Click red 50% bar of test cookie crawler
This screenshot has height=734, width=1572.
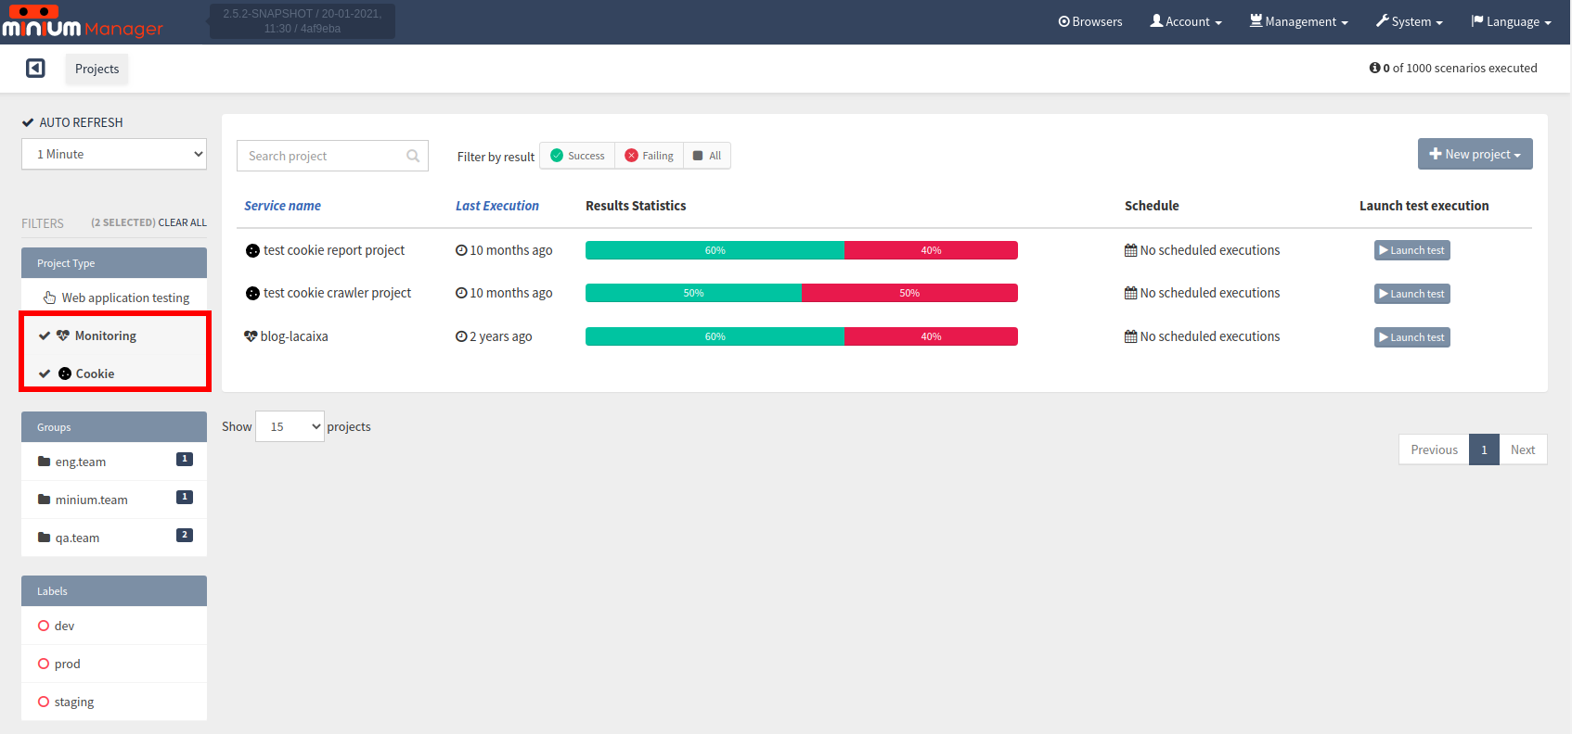pos(909,293)
